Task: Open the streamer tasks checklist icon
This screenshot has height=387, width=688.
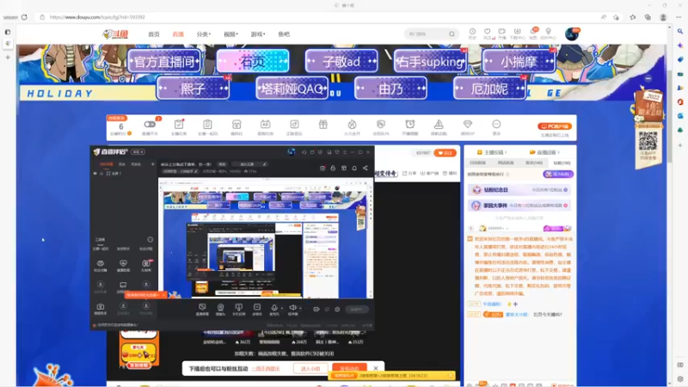Action: [x=179, y=125]
